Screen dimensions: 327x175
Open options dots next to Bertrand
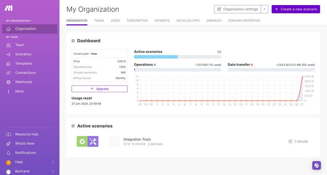(x=53, y=171)
